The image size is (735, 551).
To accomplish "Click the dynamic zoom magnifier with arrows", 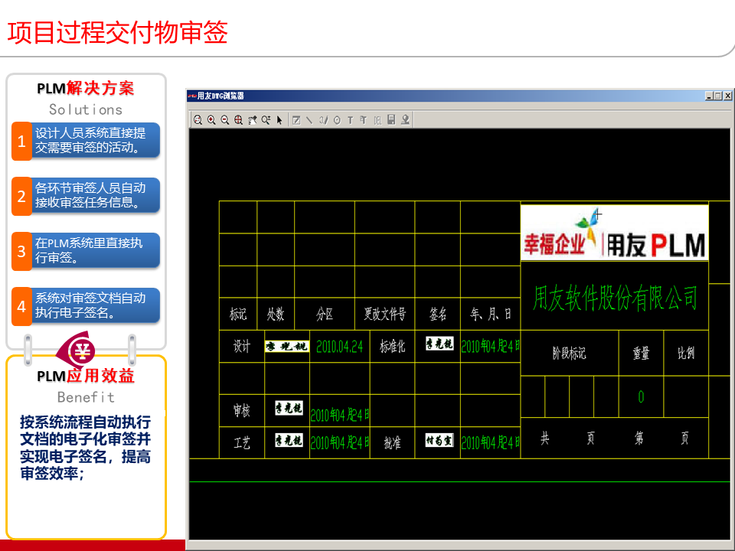I will click(x=266, y=120).
